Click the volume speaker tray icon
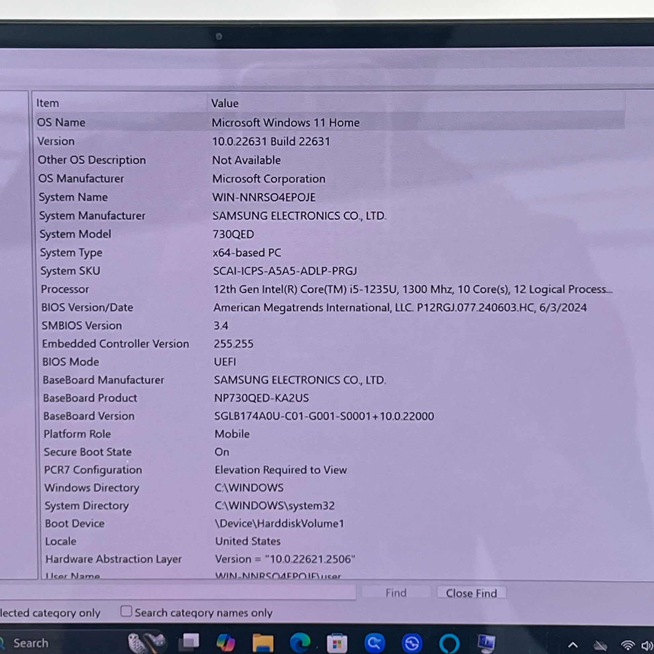 pos(647,646)
